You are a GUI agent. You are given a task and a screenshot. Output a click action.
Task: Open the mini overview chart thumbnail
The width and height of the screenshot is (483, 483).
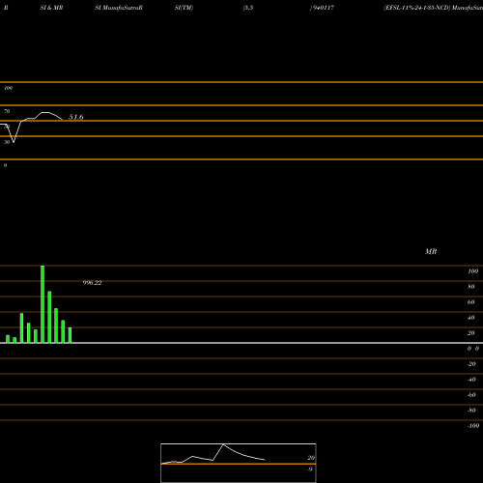(x=239, y=463)
